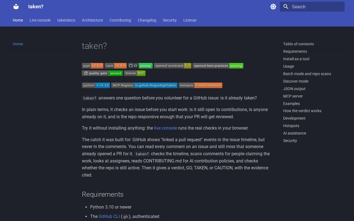Go to Hotspots in table of contents

[x=291, y=126]
